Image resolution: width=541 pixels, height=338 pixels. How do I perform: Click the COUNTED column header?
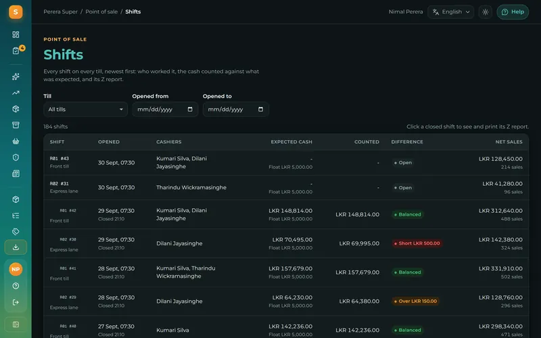[367, 142]
